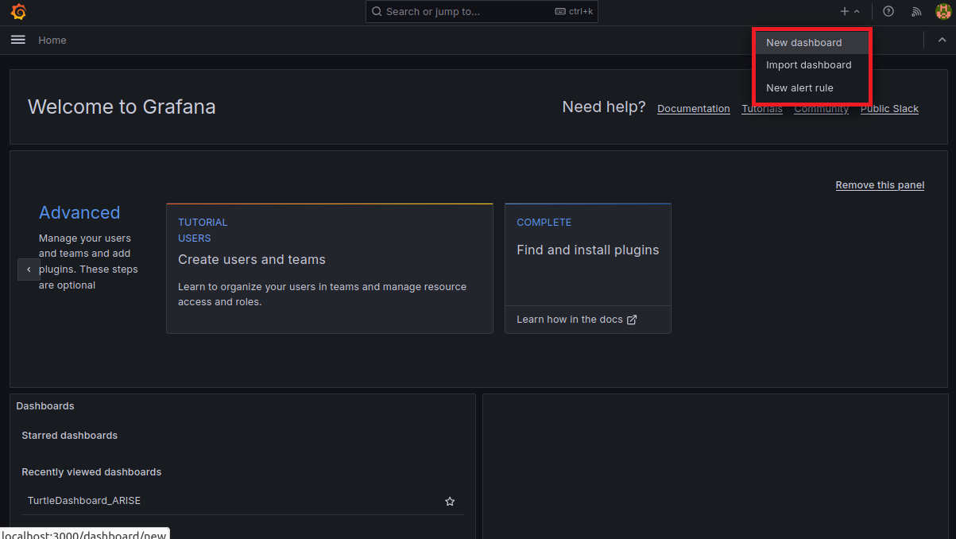Open the Public Slack link
The height and width of the screenshot is (539, 956).
tap(889, 109)
